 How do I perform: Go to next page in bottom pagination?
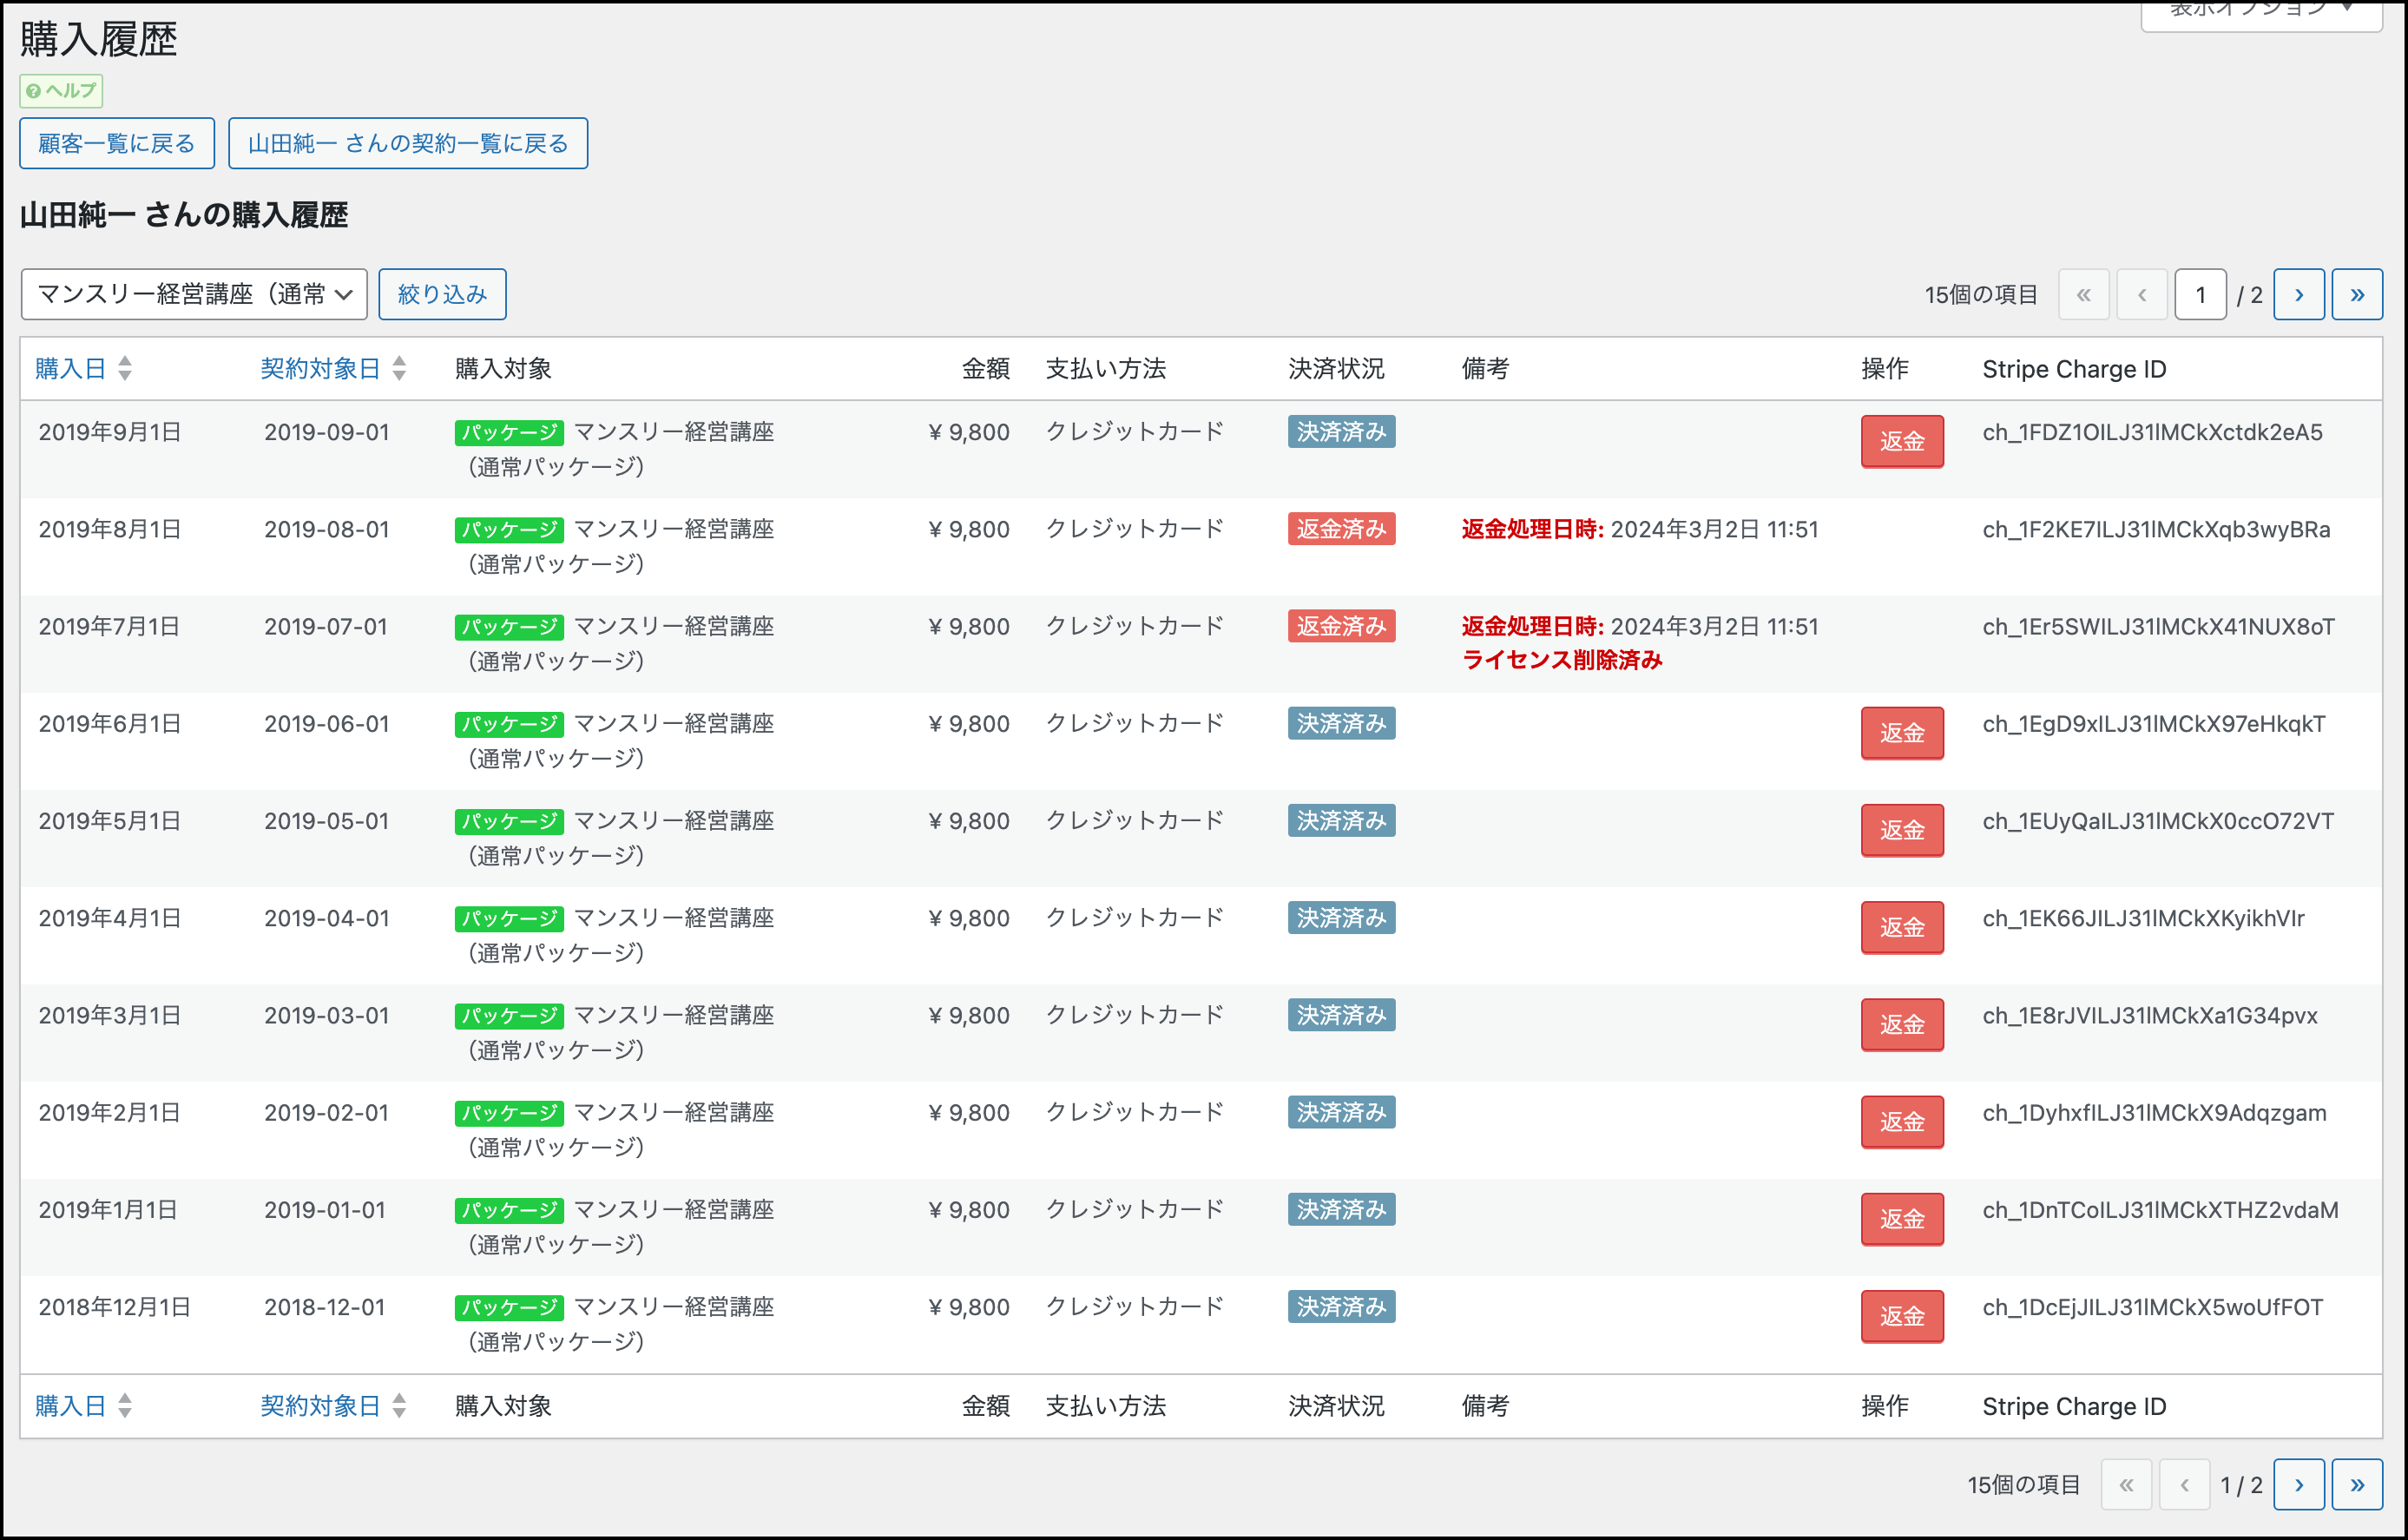coord(2298,1485)
